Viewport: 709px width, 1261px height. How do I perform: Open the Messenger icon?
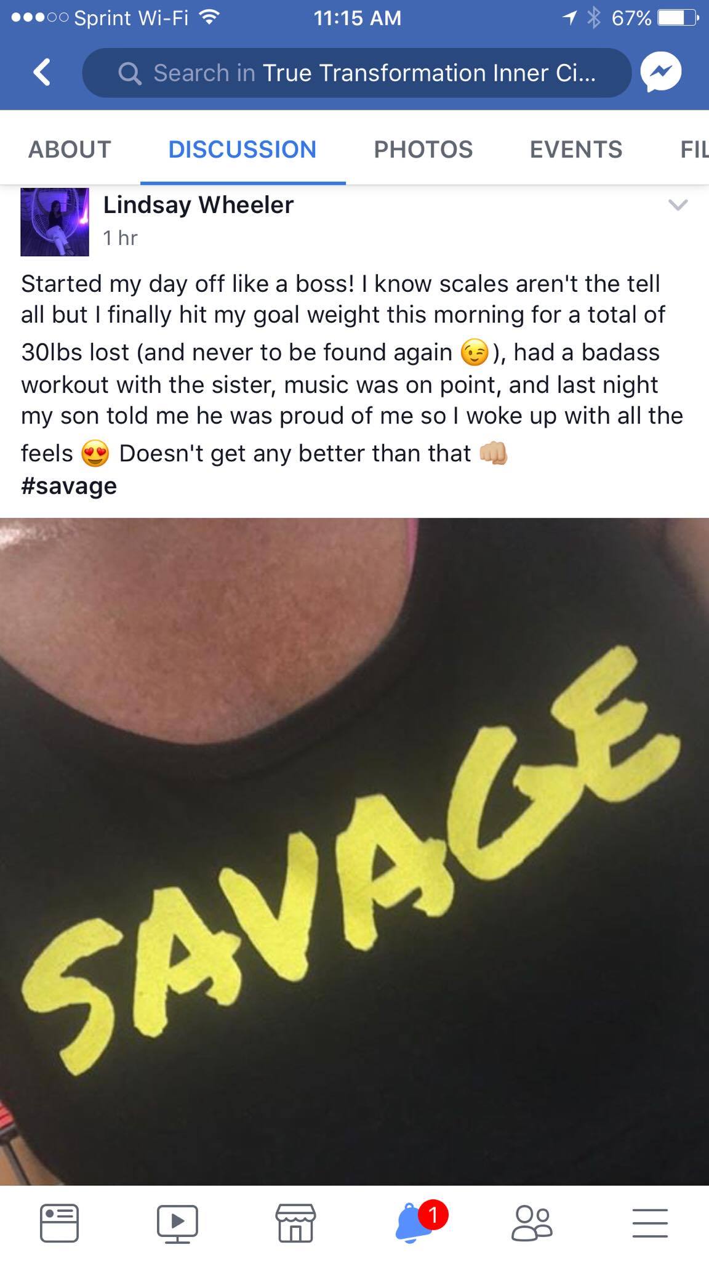pos(660,73)
